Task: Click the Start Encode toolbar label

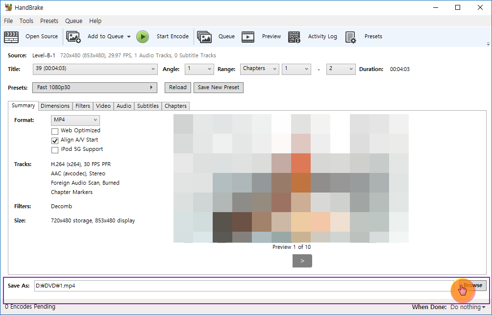Action: (172, 37)
